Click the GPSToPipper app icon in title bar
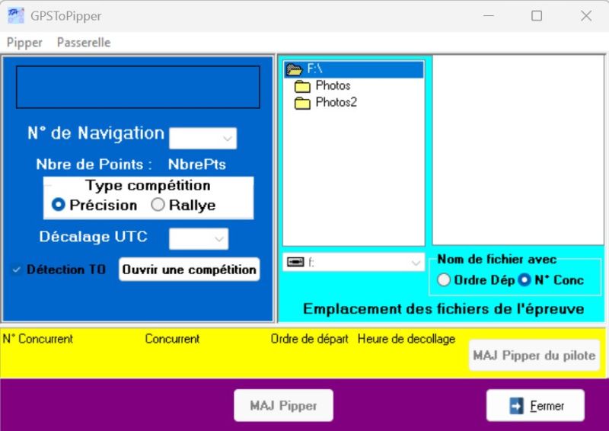This screenshot has width=609, height=431. pyautogui.click(x=15, y=15)
